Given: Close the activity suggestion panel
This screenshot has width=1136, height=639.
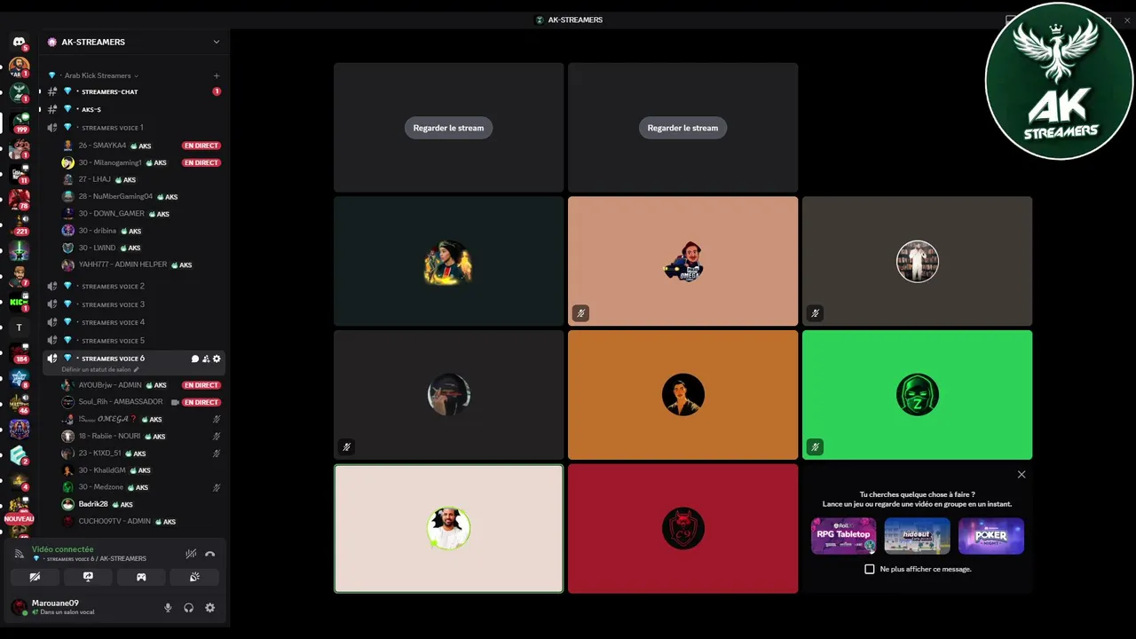Looking at the screenshot, I should click(x=1022, y=475).
